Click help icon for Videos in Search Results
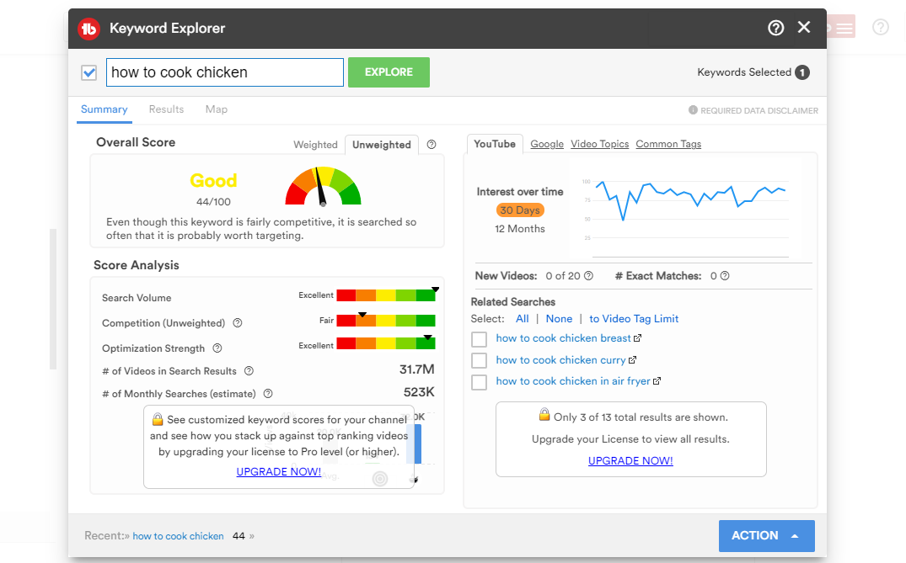906x563 pixels. (x=249, y=371)
